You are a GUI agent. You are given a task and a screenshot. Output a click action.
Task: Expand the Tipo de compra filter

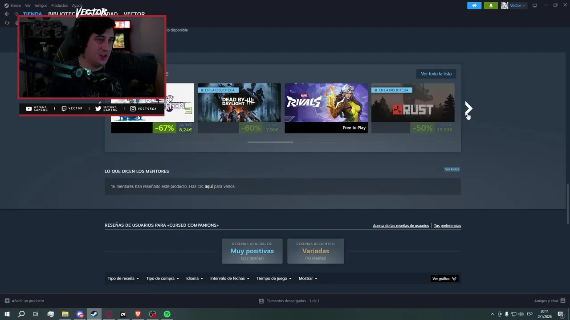pyautogui.click(x=163, y=279)
